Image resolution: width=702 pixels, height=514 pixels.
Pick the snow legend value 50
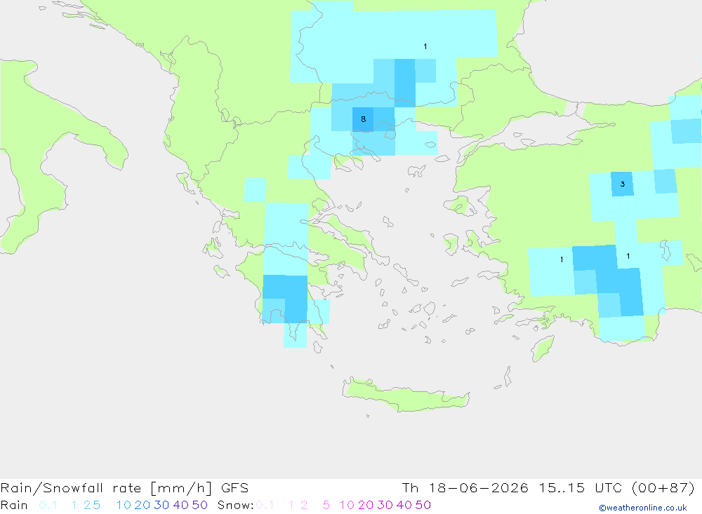[x=423, y=505]
